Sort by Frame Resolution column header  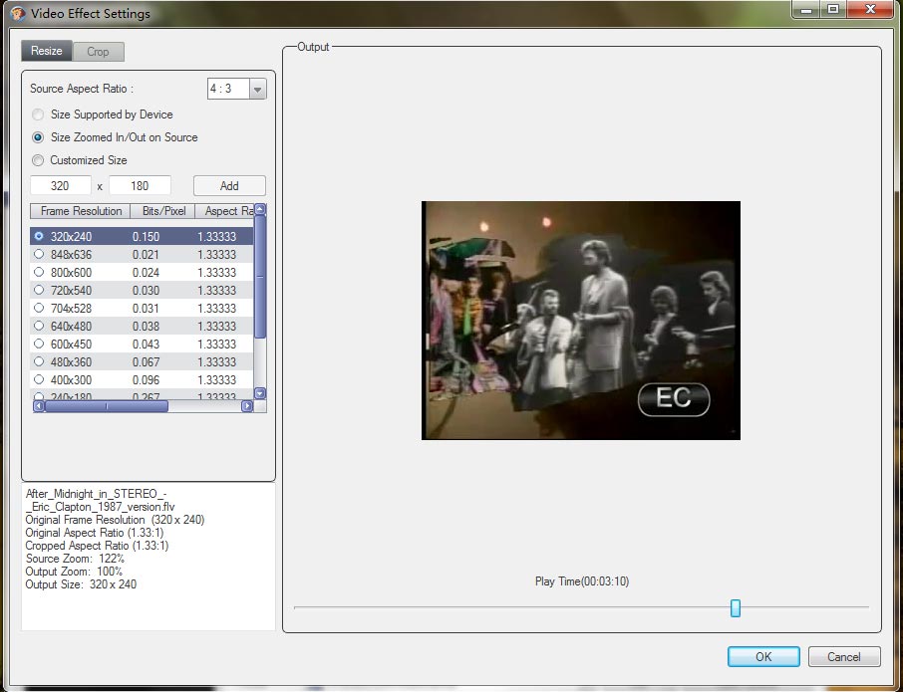coord(81,211)
